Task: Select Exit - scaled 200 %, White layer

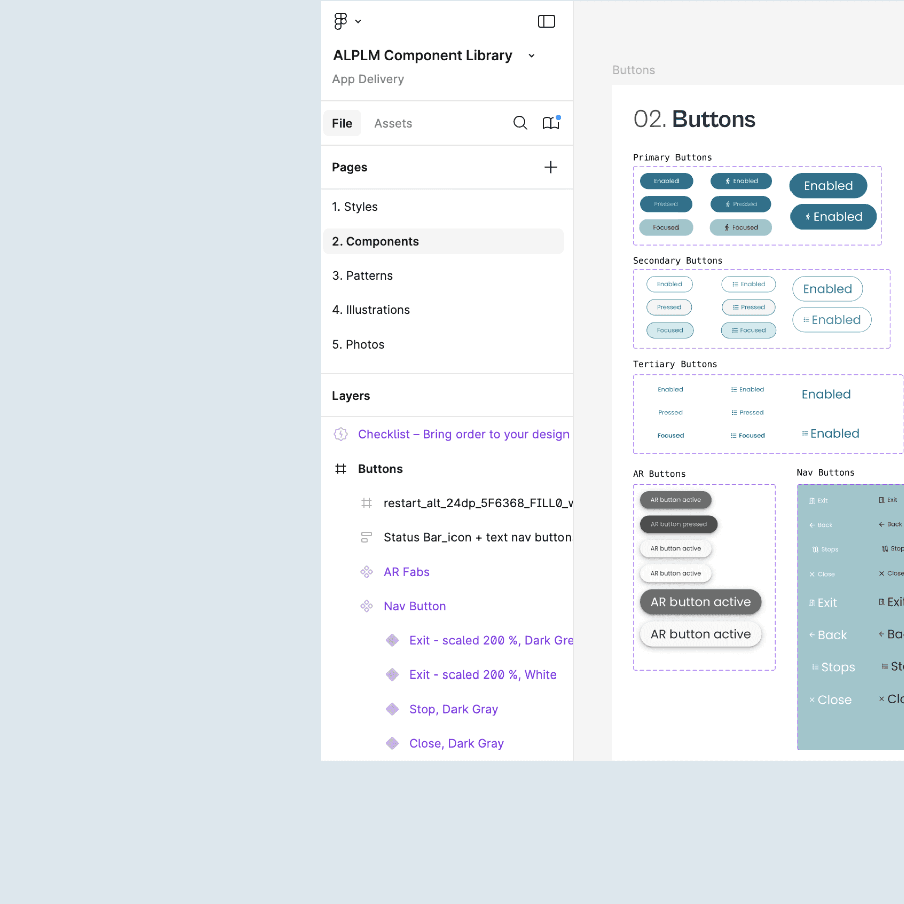Action: tap(483, 674)
